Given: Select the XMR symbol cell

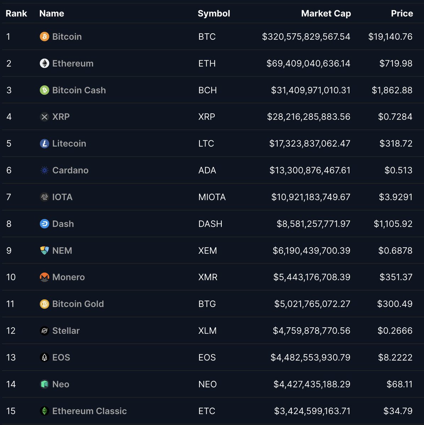Looking at the screenshot, I should point(208,277).
